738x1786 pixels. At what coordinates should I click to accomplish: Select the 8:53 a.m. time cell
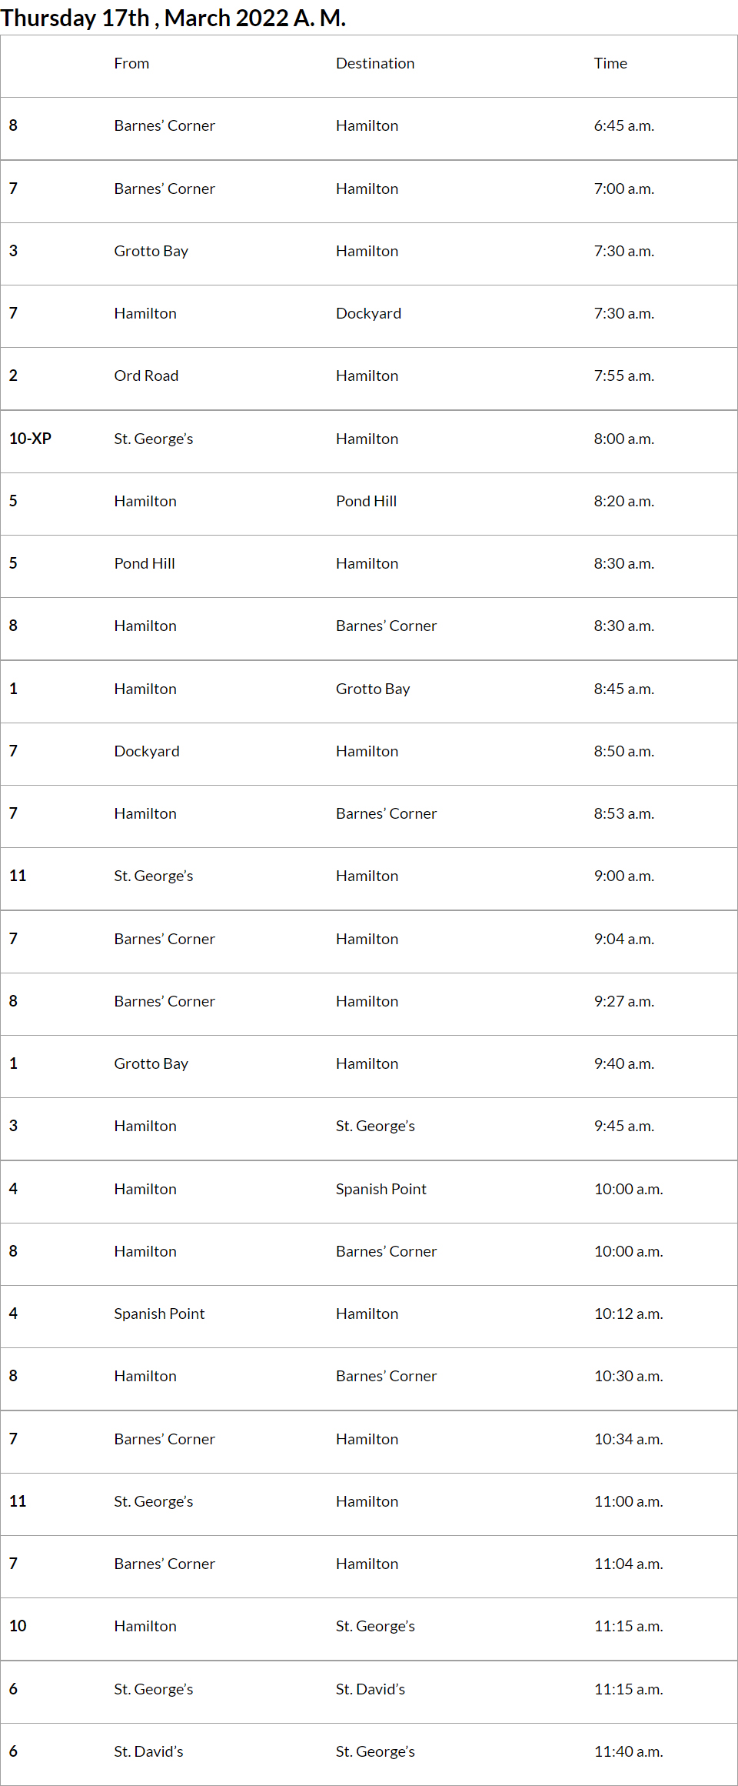pyautogui.click(x=623, y=814)
